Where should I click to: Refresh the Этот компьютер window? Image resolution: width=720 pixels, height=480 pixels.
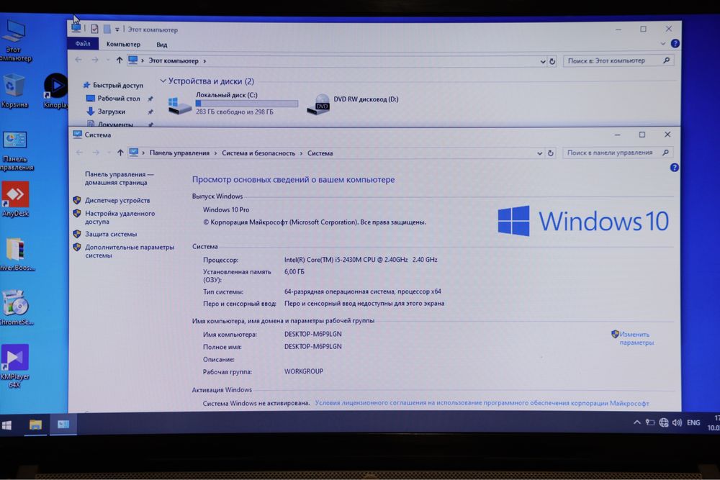[x=552, y=61]
